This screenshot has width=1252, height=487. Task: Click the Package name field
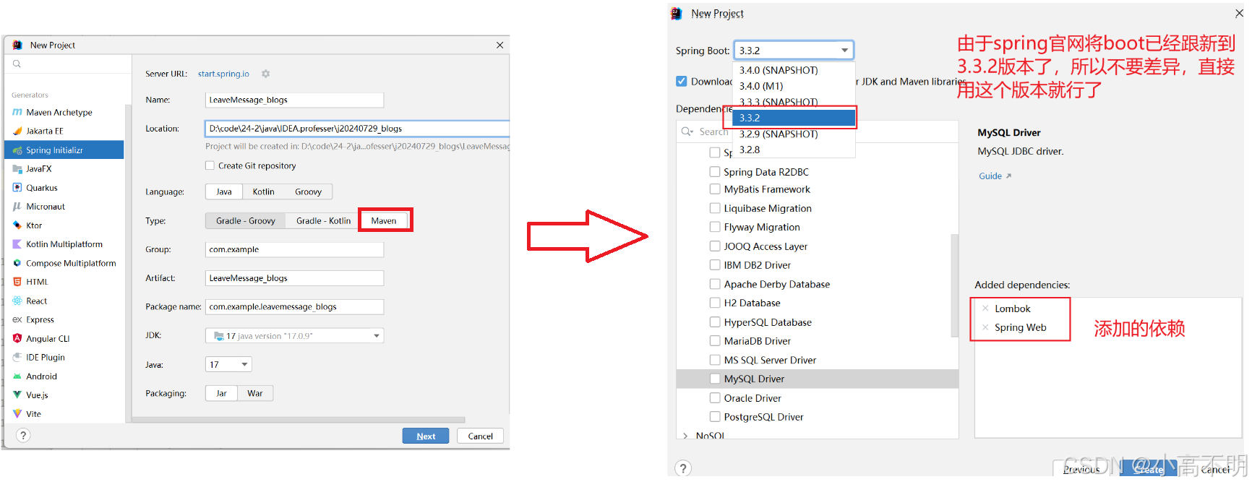(x=294, y=306)
